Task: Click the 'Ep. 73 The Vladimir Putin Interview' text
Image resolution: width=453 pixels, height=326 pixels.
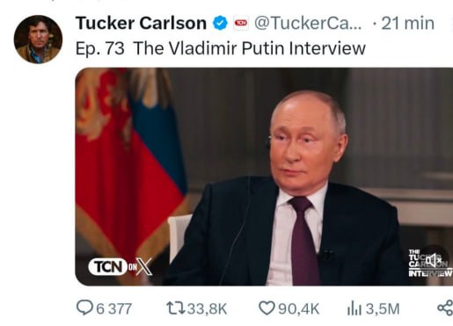Action: [x=221, y=48]
